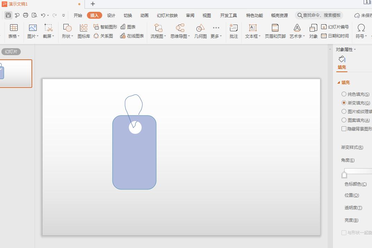This screenshot has width=372, height=248.
Task: Insert an 对象 object
Action: tap(313, 31)
